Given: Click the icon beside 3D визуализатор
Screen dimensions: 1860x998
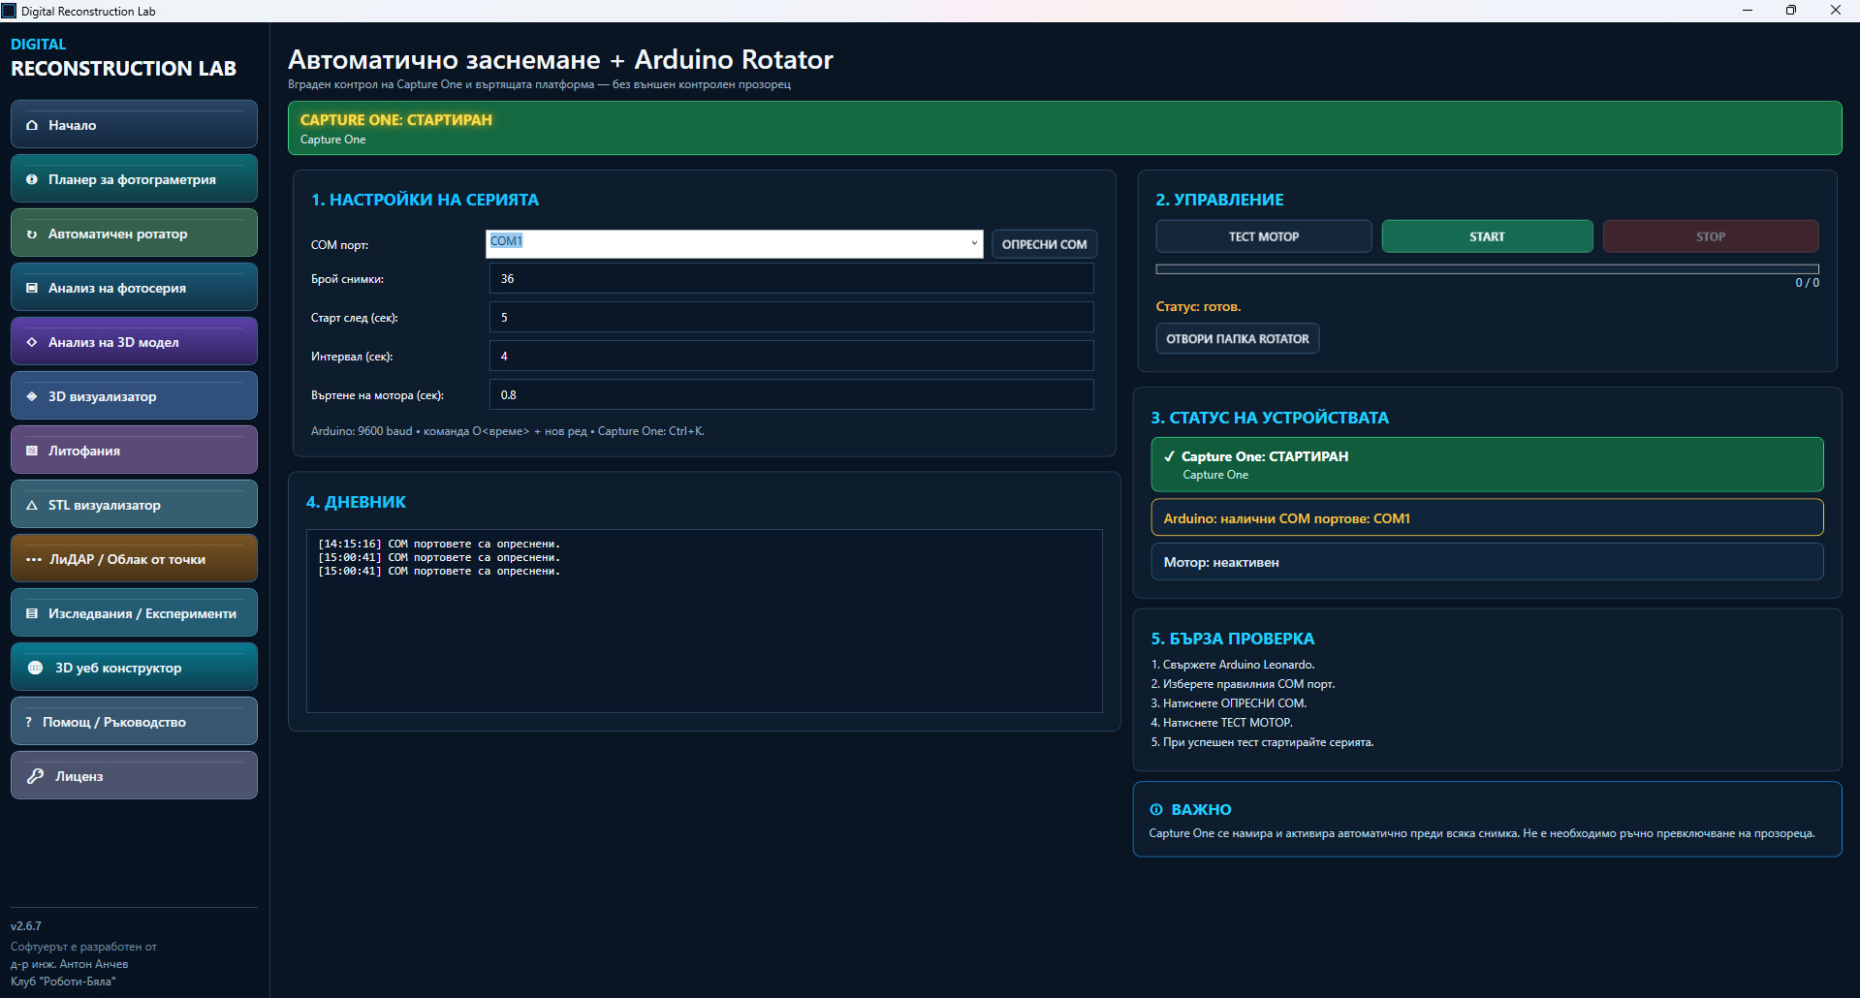Looking at the screenshot, I should [32, 396].
